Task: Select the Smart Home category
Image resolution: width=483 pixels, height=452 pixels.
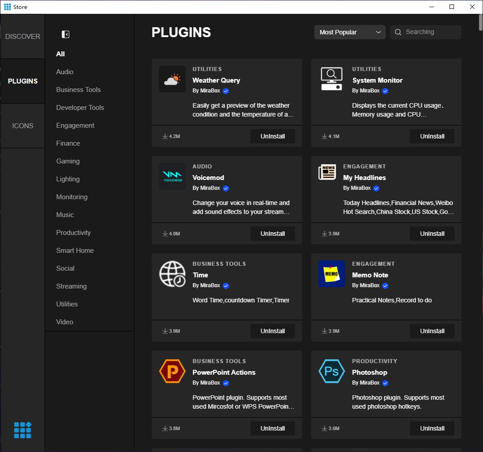Action: pos(75,251)
